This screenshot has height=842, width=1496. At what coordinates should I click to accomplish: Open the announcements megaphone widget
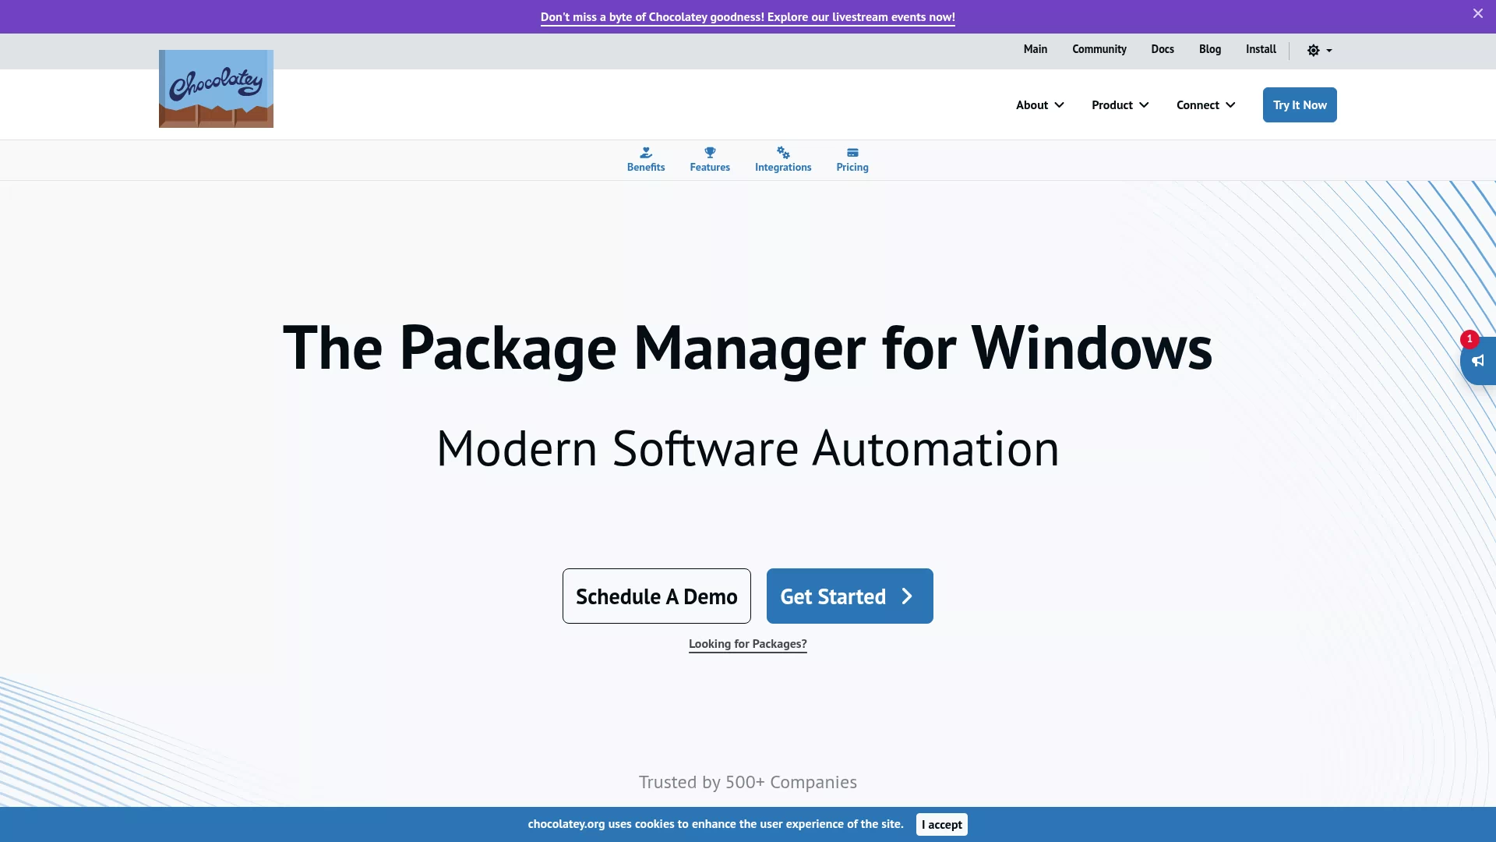pyautogui.click(x=1478, y=361)
